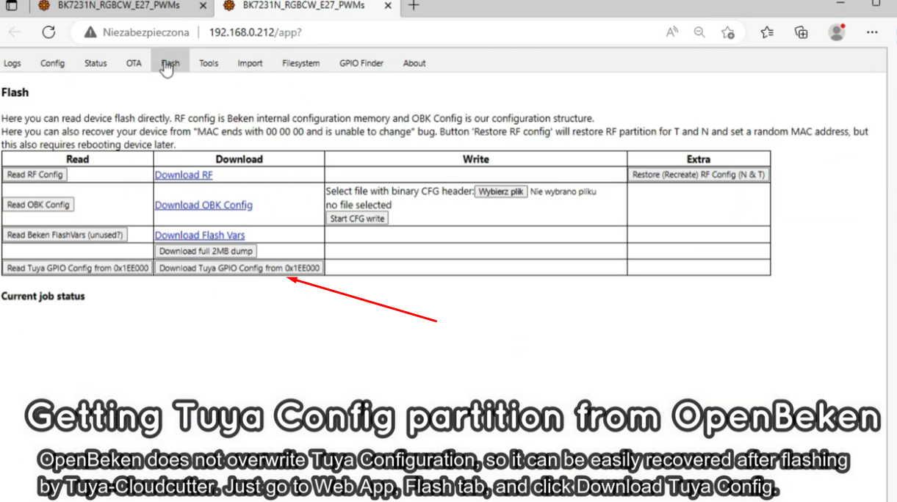Viewport: 897px width, 502px height.
Task: Click the 'Current job status' heading text
Action: (x=43, y=297)
